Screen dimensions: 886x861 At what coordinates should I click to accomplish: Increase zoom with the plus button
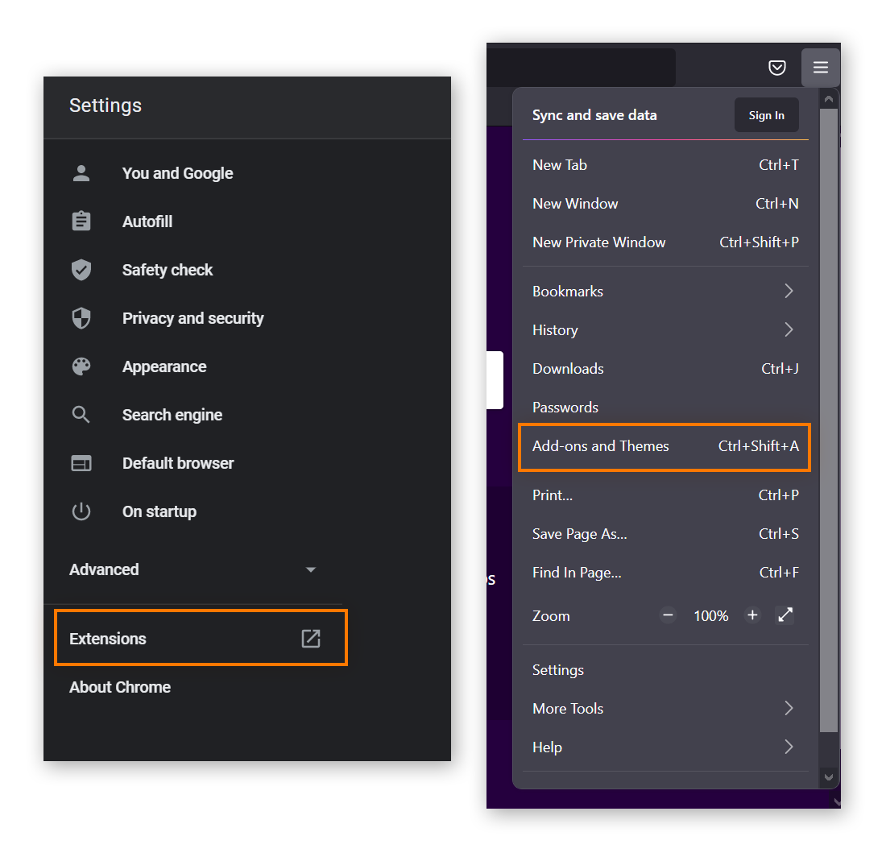point(752,615)
